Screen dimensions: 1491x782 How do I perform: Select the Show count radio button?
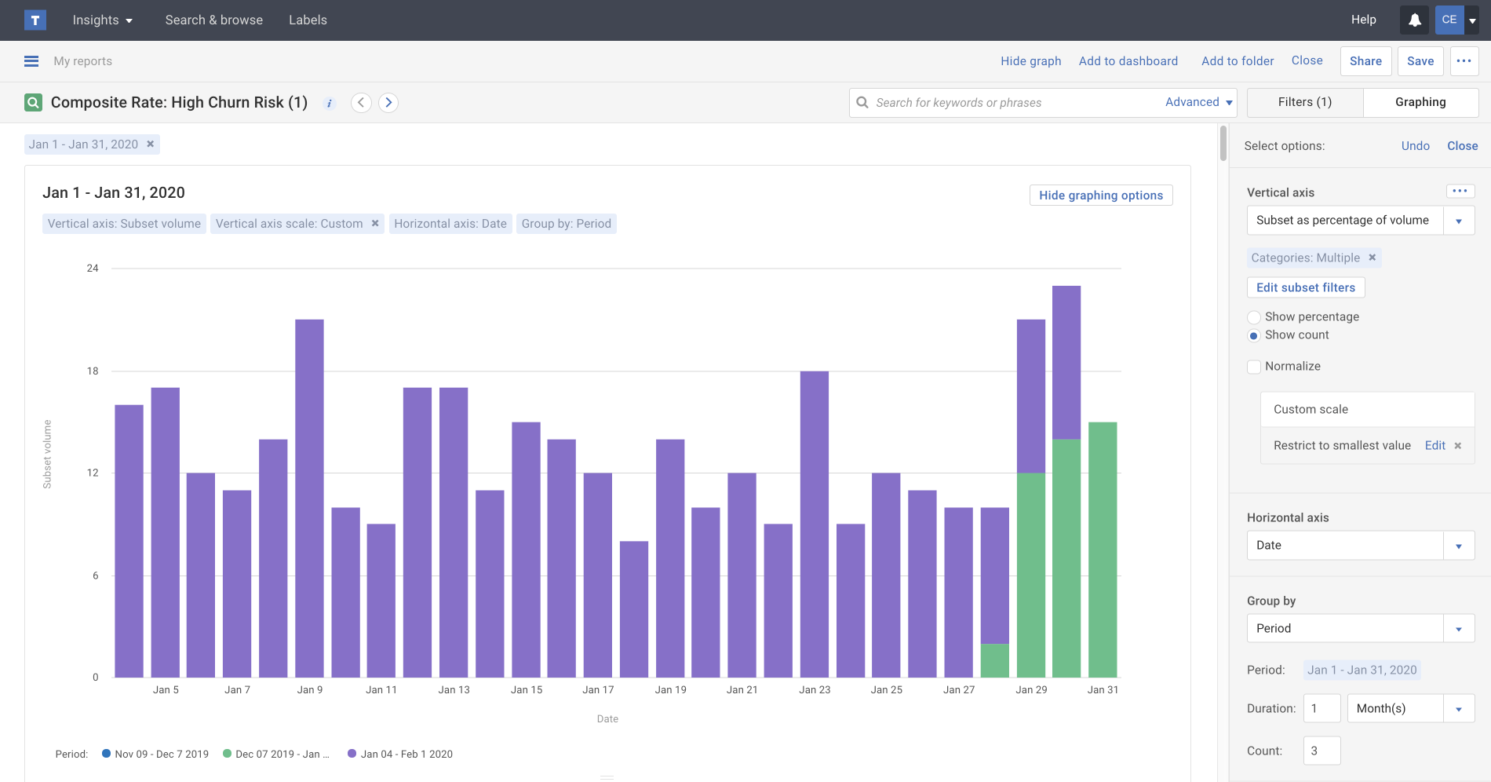[x=1254, y=335]
